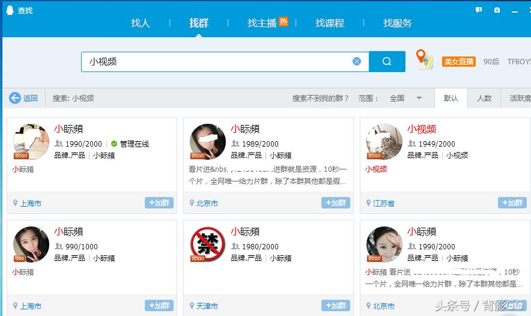Sort results by 人数
Image resolution: width=531 pixels, height=316 pixels.
point(484,98)
